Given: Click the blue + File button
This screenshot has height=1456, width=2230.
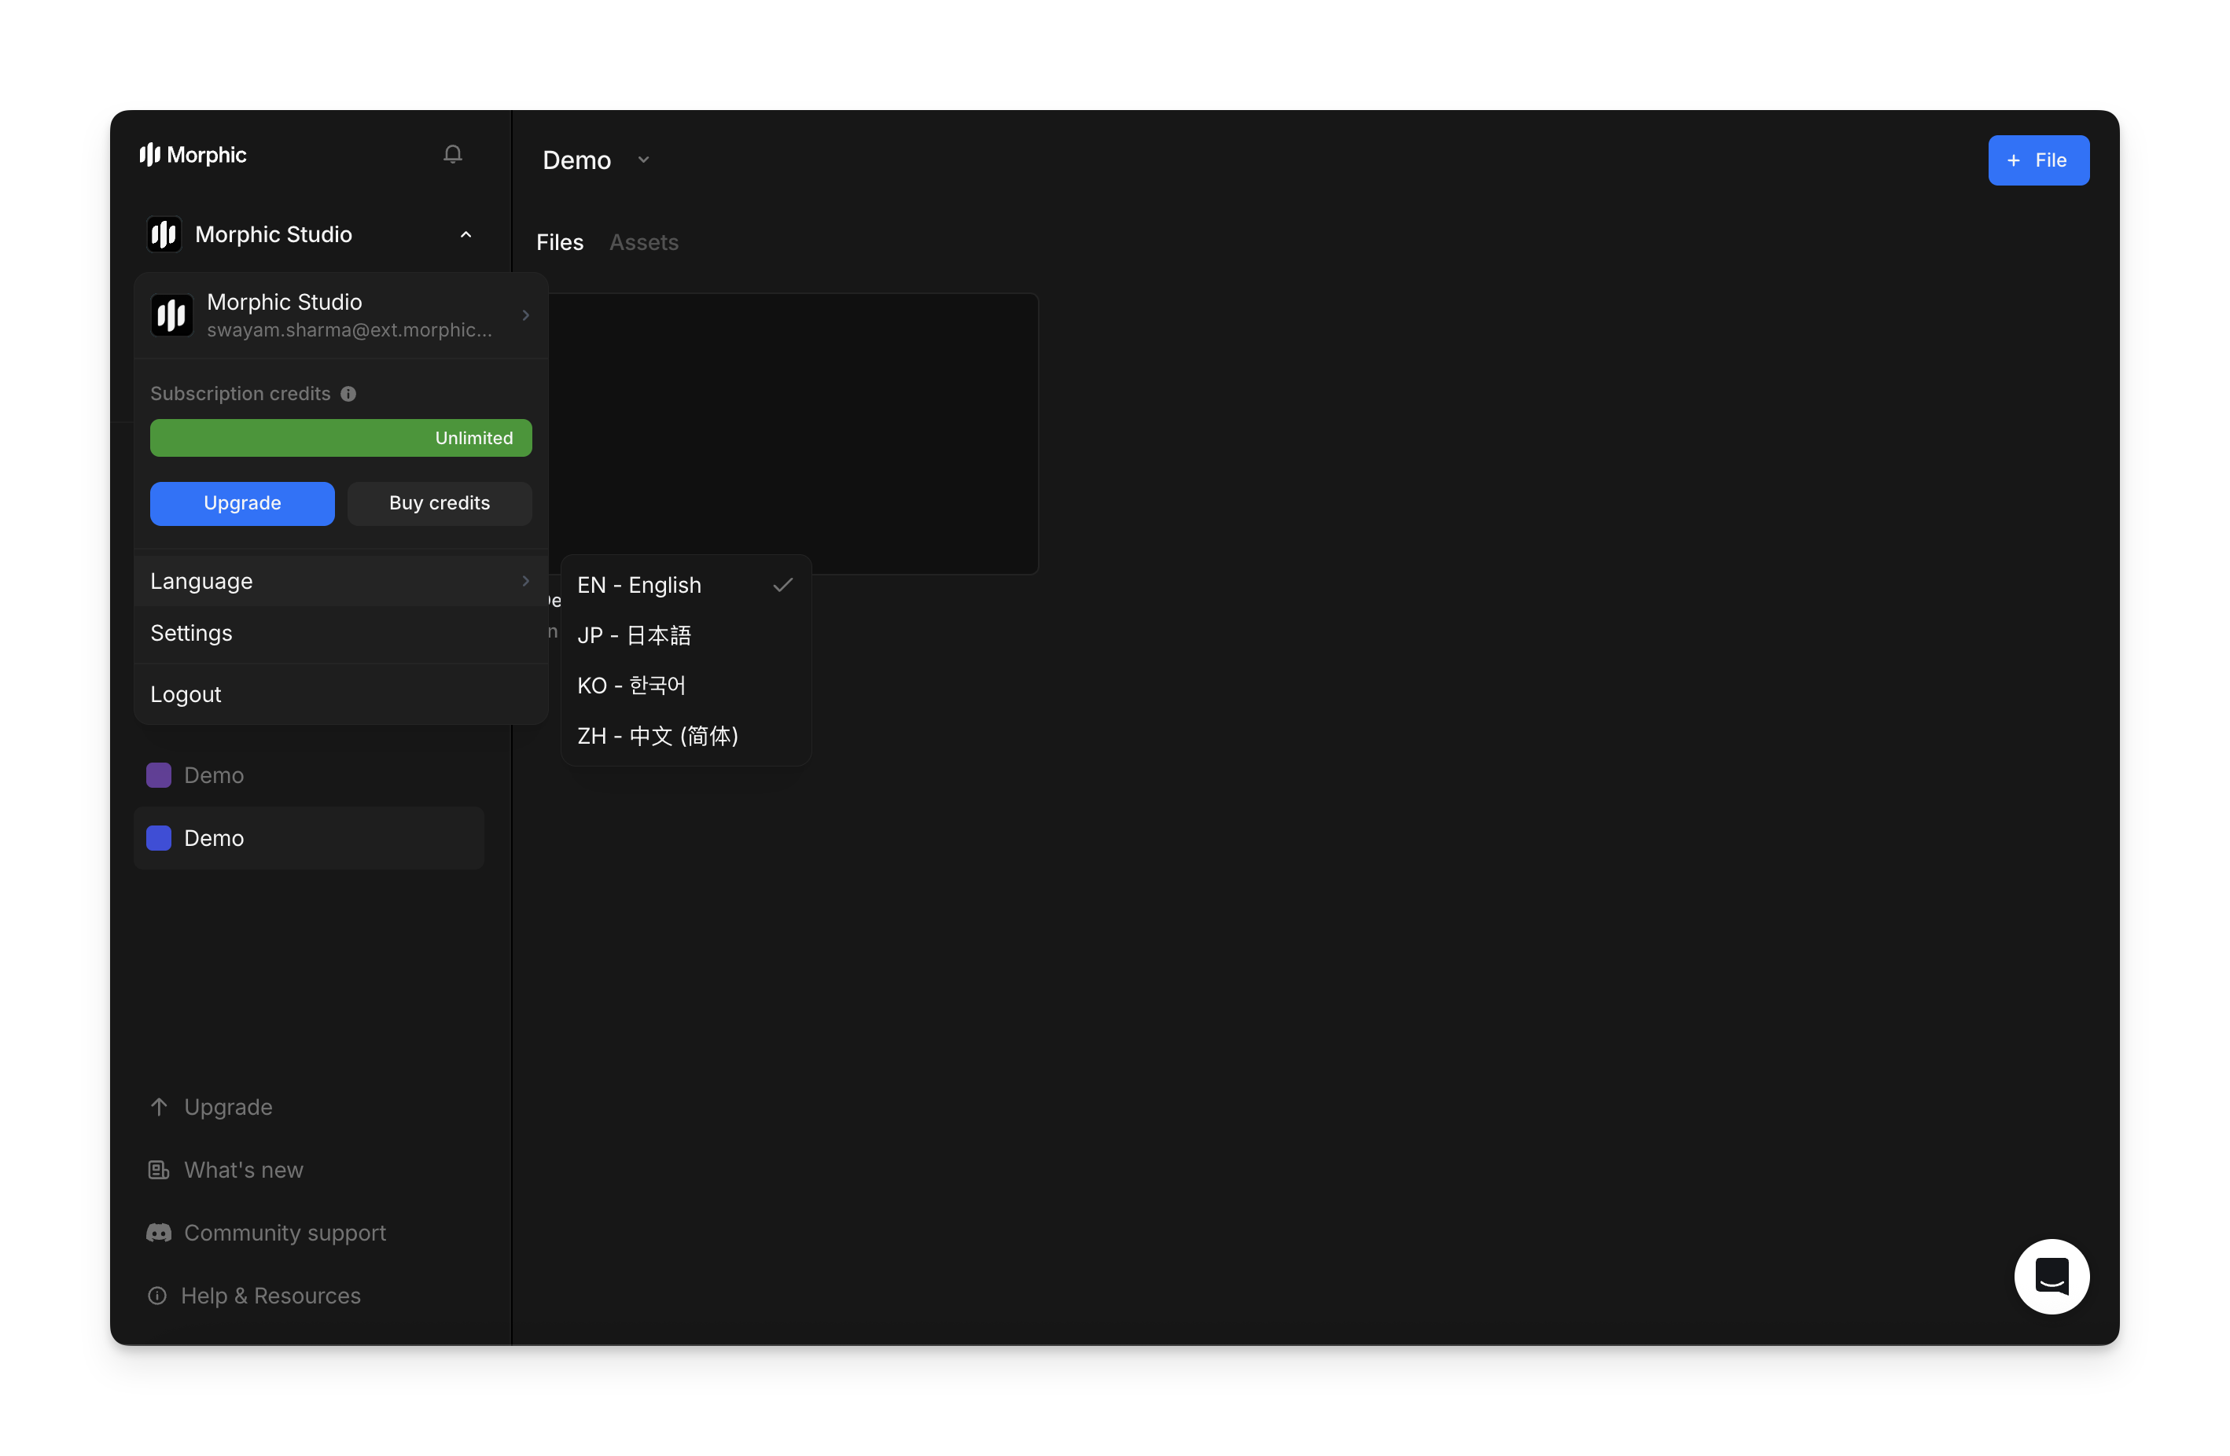Looking at the screenshot, I should pyautogui.click(x=2039, y=160).
